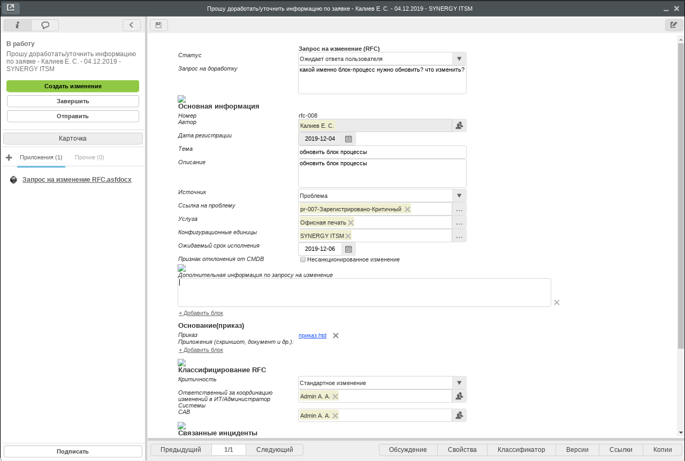Focus the Тема input field

[x=382, y=152]
